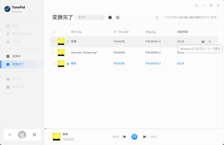Click the 持続時間 column header
224x145 pixels.
pos(183,32)
